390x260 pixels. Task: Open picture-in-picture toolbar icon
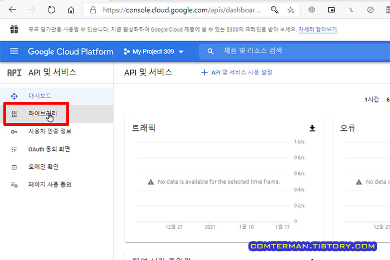pos(331,10)
